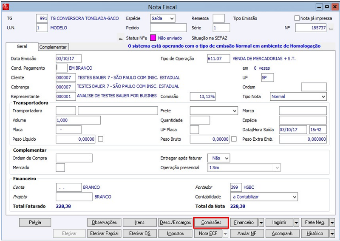Click the ellipsis lookup button beside NF number
This screenshot has height=241, width=340.
pyautogui.click(x=331, y=28)
